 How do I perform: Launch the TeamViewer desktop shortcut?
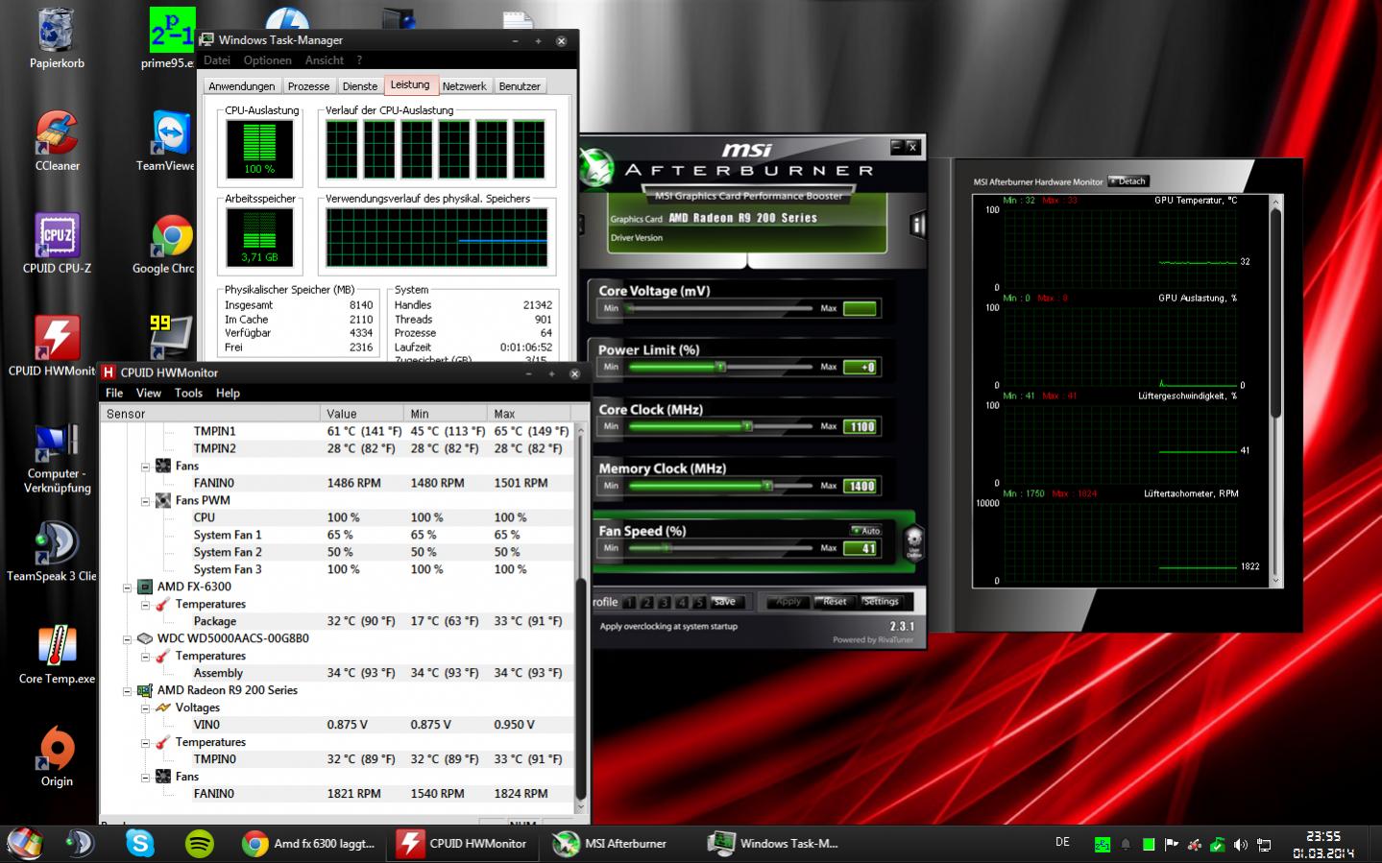point(169,141)
